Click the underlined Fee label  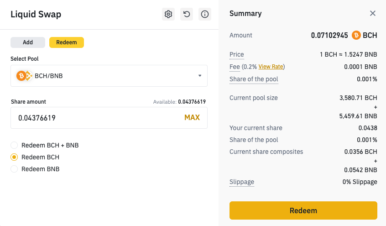pos(235,67)
